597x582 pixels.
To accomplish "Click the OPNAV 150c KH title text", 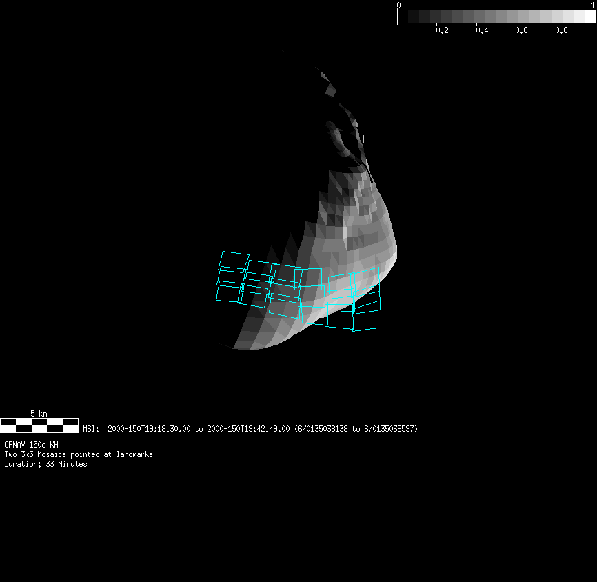I will [x=31, y=445].
